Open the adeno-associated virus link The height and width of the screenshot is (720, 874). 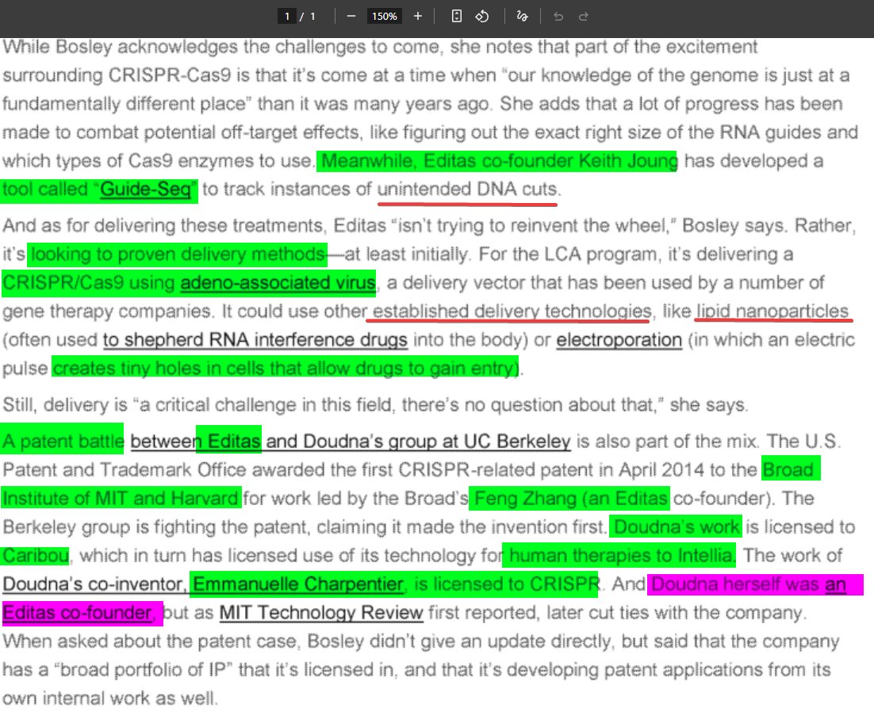278,282
